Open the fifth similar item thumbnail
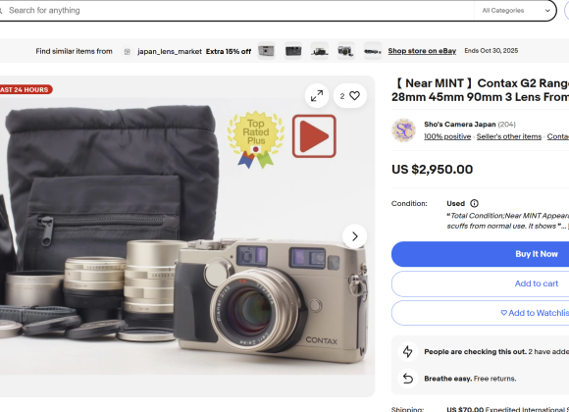This screenshot has width=569, height=412. 373,51
